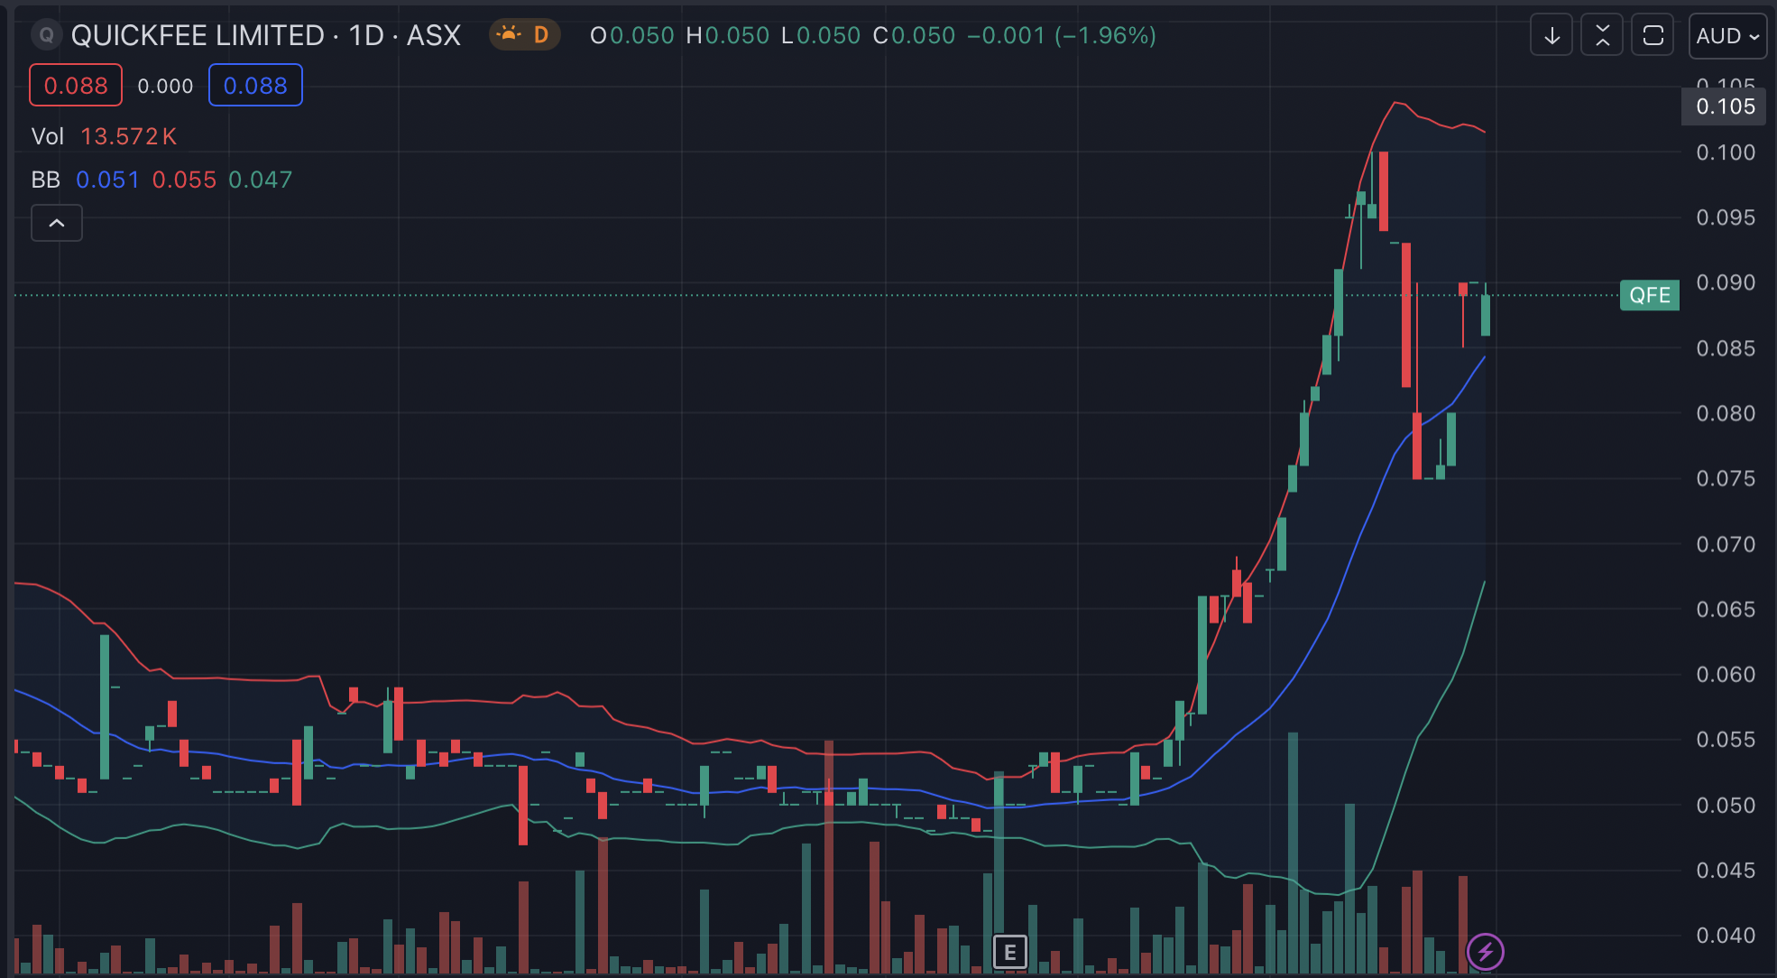Click the purple lightning bolt event icon
Screen dimensions: 1777x978
coord(1485,951)
